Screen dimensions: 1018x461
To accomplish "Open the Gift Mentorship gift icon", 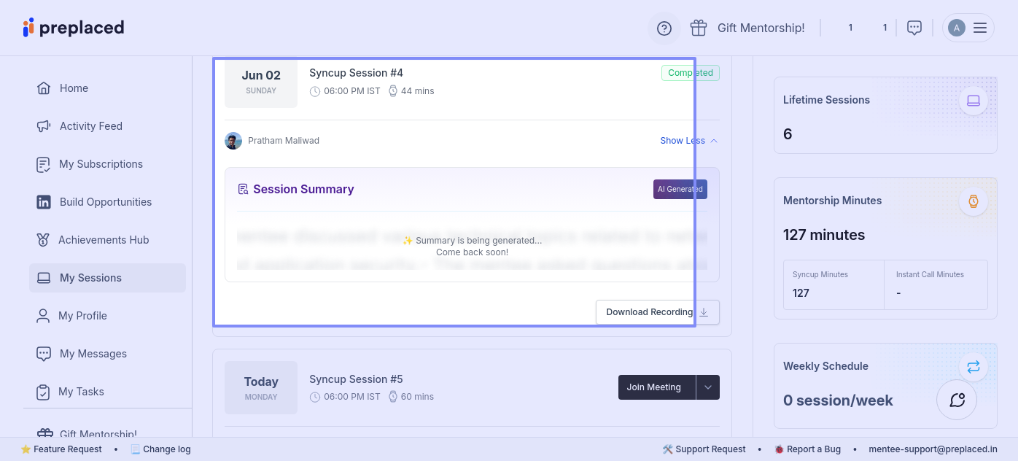I will click(x=699, y=28).
